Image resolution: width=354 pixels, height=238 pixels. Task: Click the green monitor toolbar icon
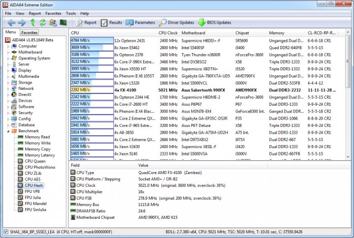pyautogui.click(x=63, y=22)
